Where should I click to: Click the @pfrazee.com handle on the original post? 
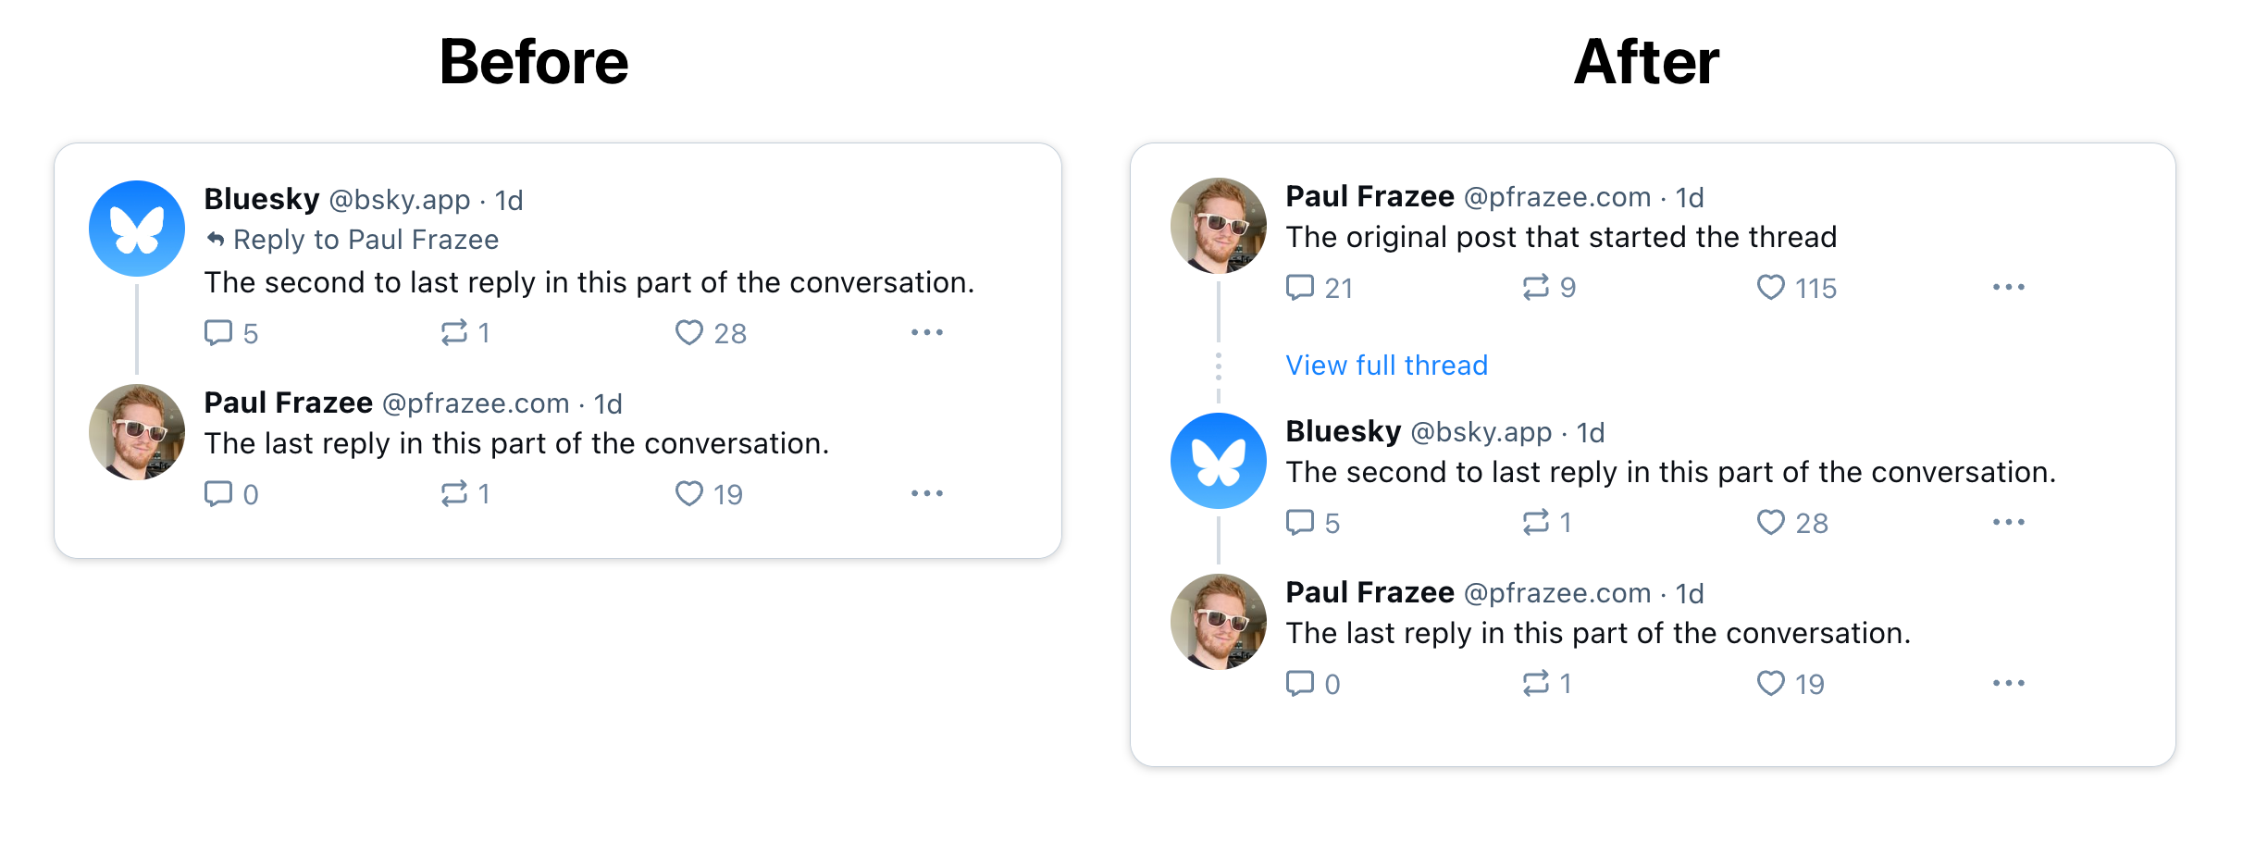[x=1558, y=196]
